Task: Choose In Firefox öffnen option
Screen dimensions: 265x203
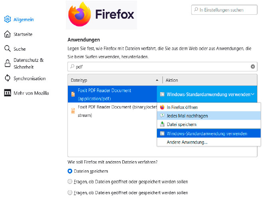Action: [x=209, y=107]
